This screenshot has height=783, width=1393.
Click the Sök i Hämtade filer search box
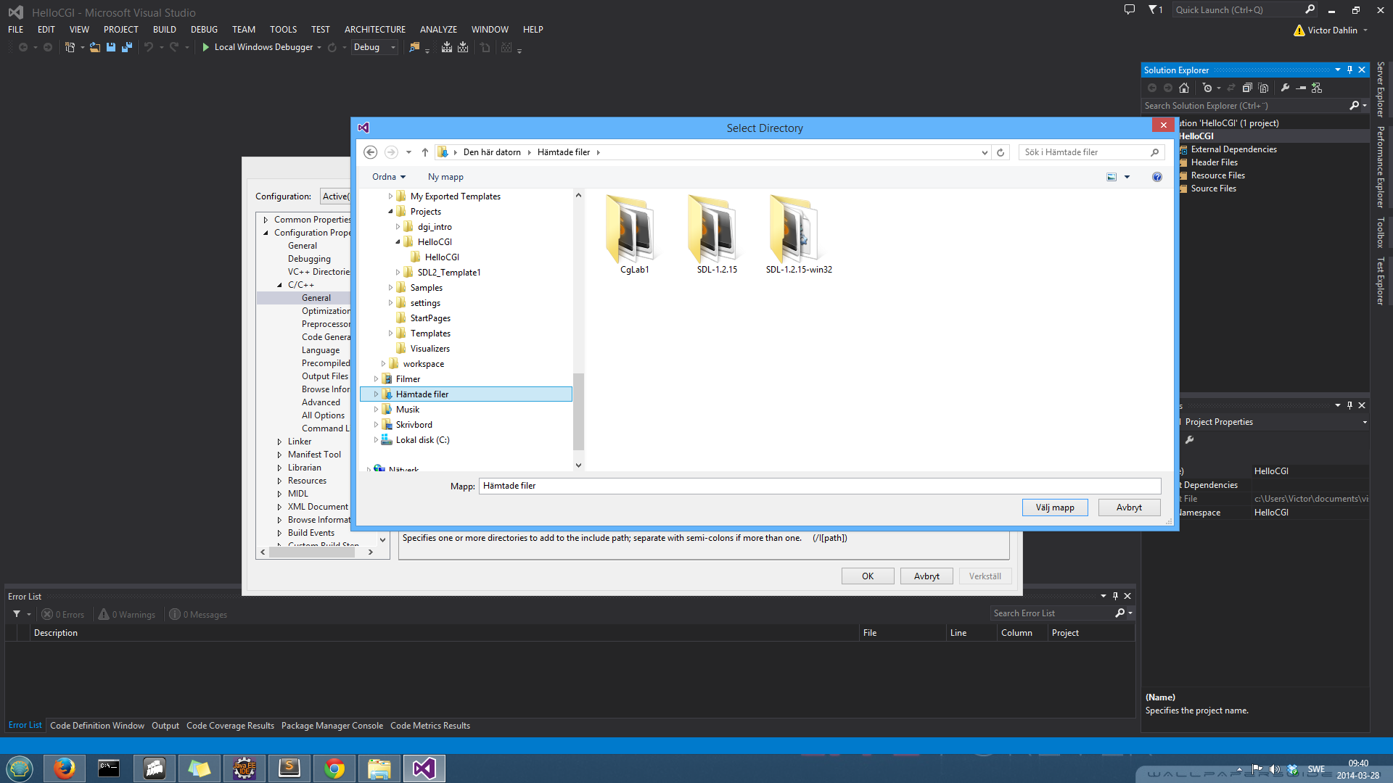[1090, 152]
